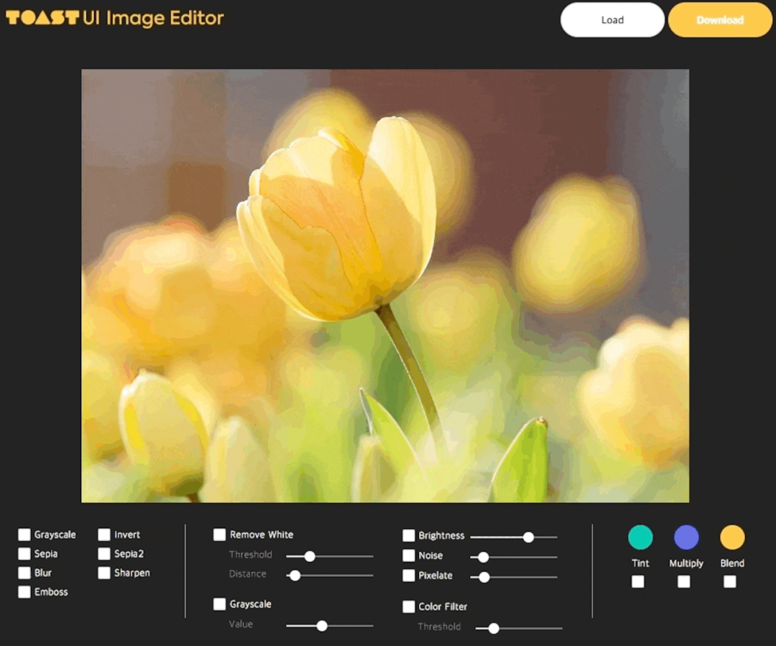Check the checkbox under Blend
Viewport: 776px width, 646px height.
pyautogui.click(x=730, y=581)
